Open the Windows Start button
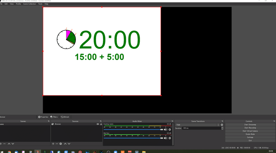Image resolution: width=276 pixels, height=153 pixels. pyautogui.click(x=2, y=152)
